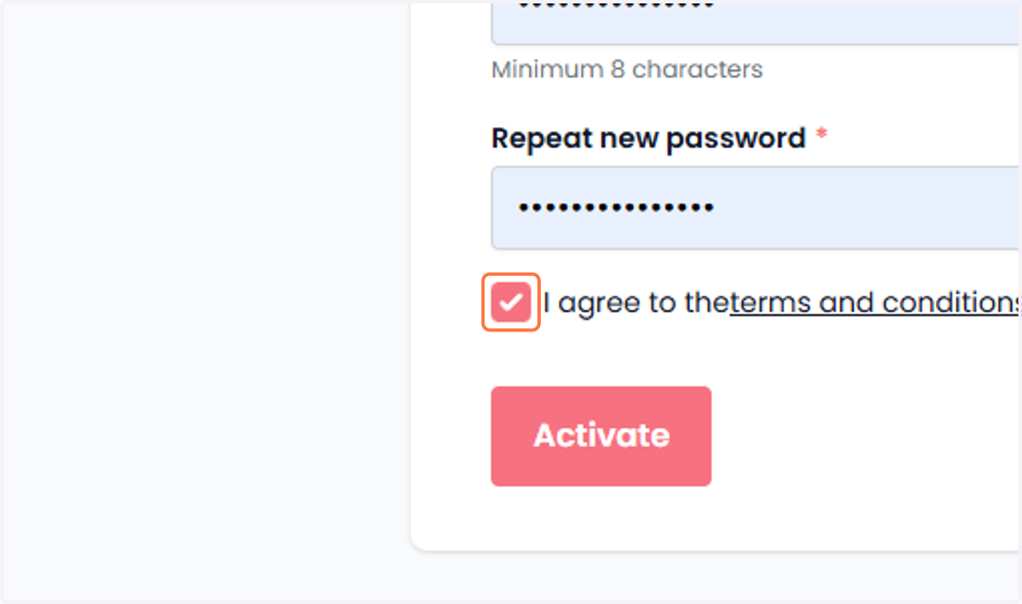Uncheck the terms agreement checkbox

tap(511, 302)
